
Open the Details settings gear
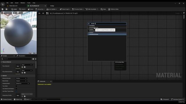click(x=35, y=59)
